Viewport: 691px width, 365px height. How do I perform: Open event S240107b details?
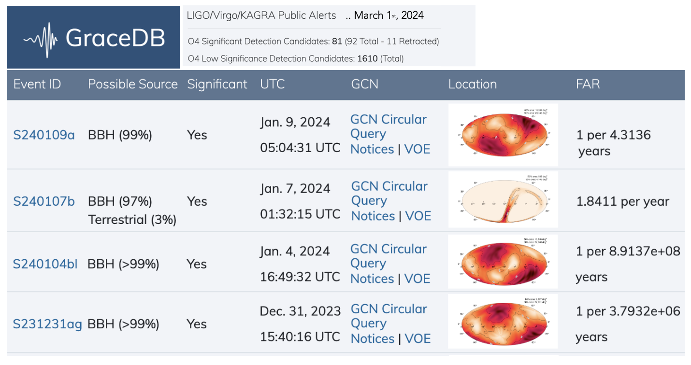coord(44,201)
